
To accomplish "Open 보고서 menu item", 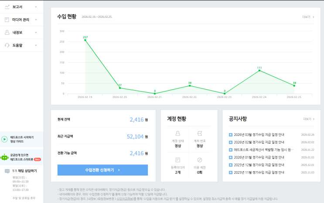I will click(x=22, y=7).
